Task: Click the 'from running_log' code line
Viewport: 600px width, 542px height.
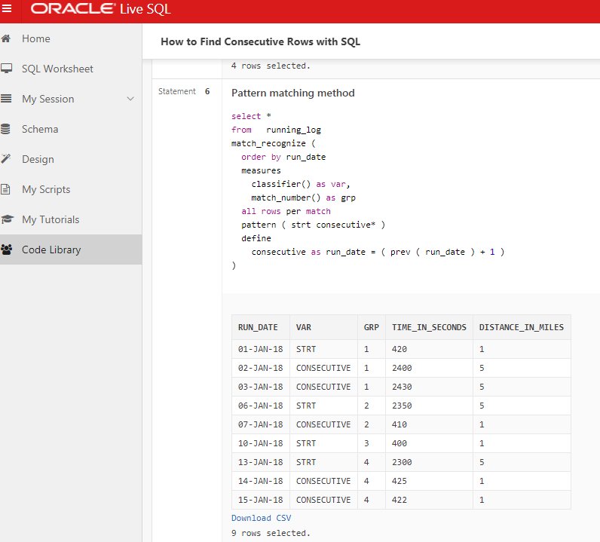Action: click(x=276, y=130)
